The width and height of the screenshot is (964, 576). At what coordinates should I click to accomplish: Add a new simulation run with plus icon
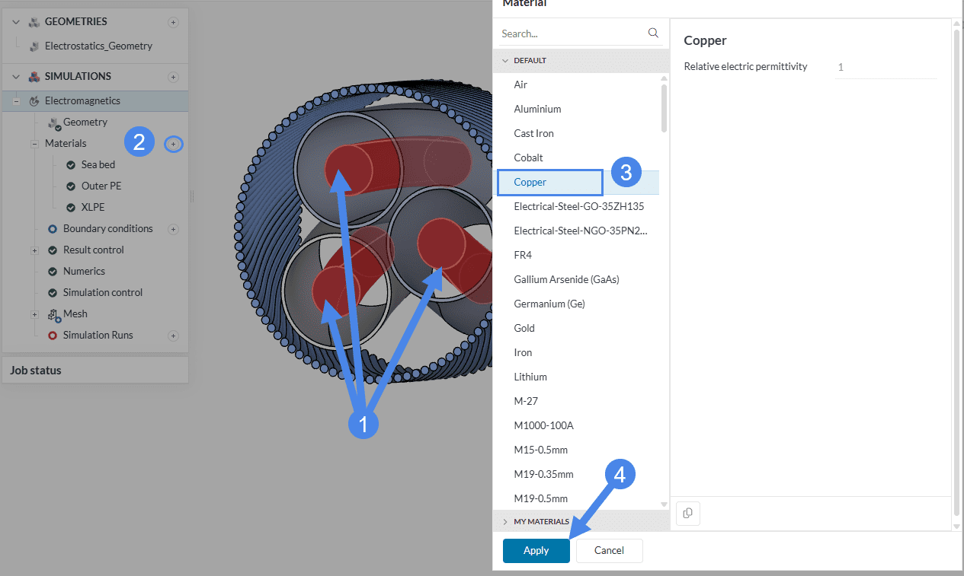(173, 336)
